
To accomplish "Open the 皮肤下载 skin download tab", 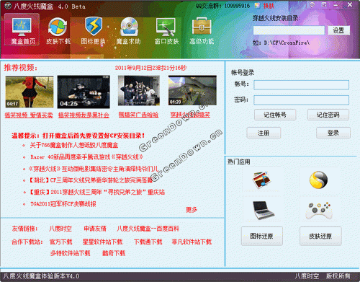I will pos(58,31).
